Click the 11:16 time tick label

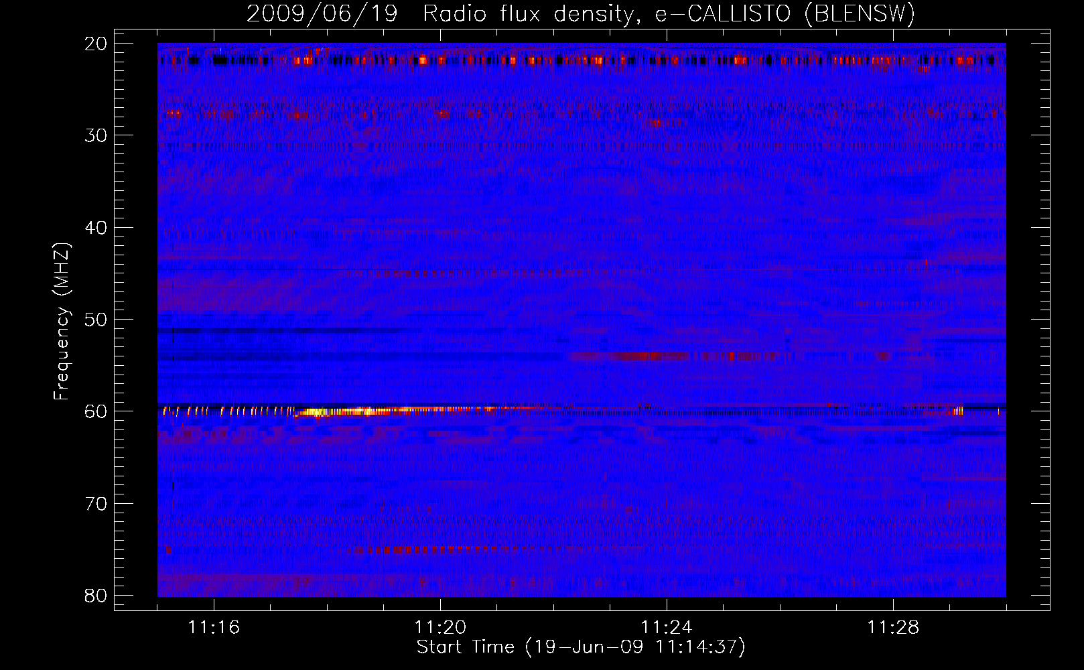tap(214, 628)
